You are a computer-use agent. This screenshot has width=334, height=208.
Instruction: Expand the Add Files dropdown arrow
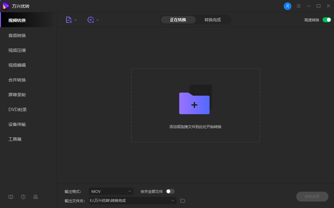point(75,19)
